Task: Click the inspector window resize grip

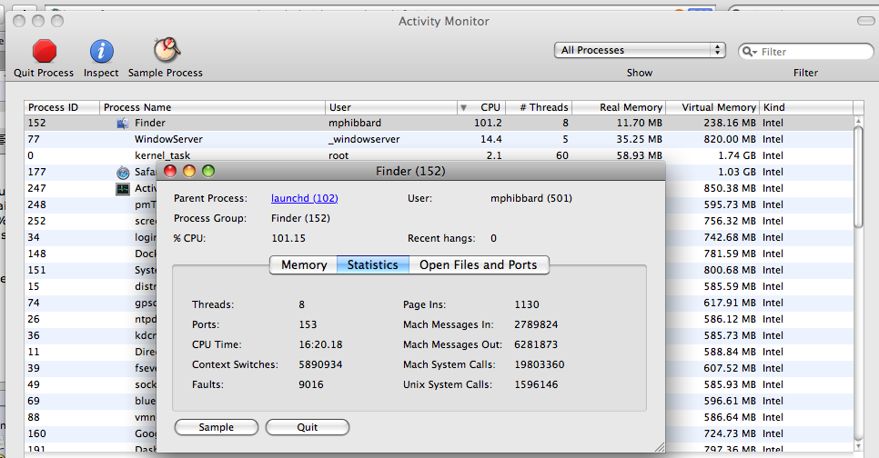Action: coord(659,446)
